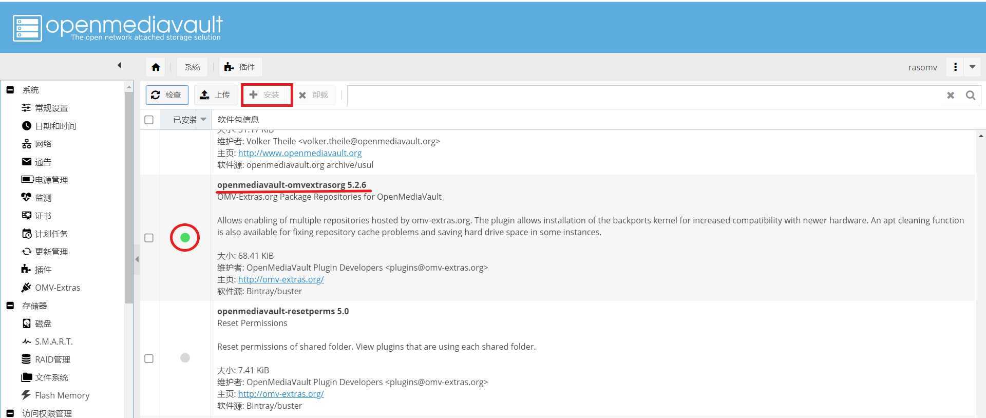Click the 常规设置 sliders icon
The width and height of the screenshot is (986, 418).
click(x=26, y=107)
